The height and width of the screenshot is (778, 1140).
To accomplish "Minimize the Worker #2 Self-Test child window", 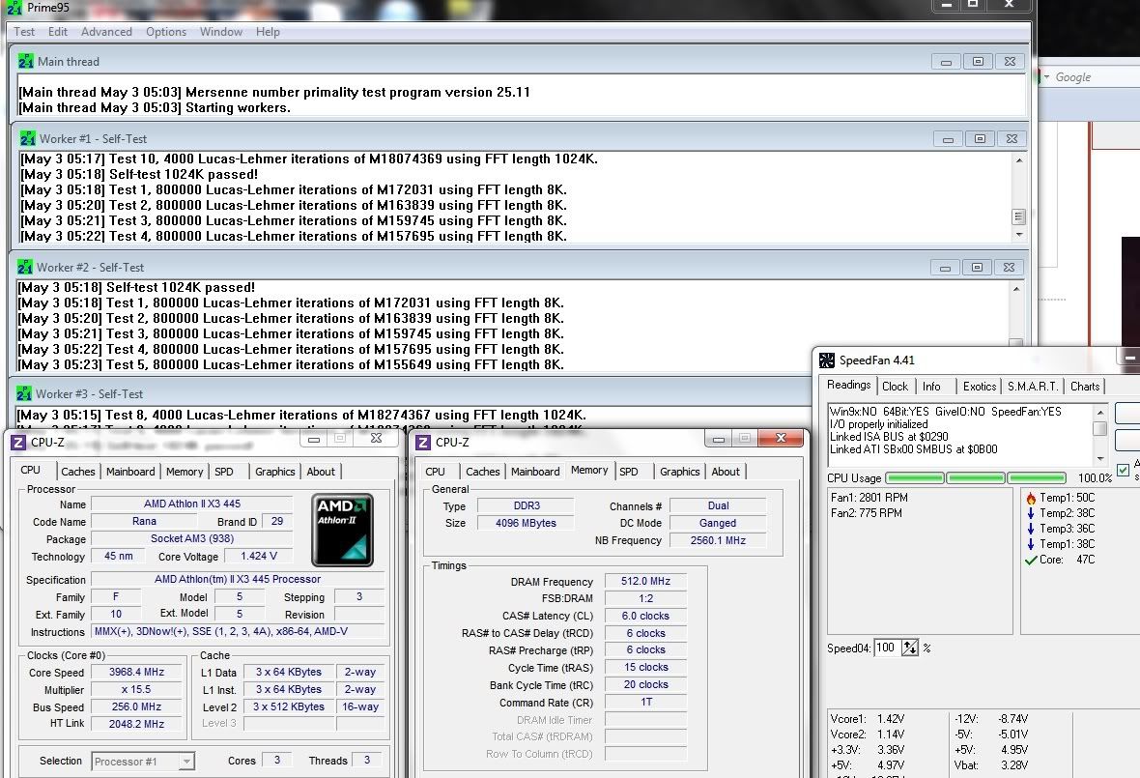I will 945,268.
